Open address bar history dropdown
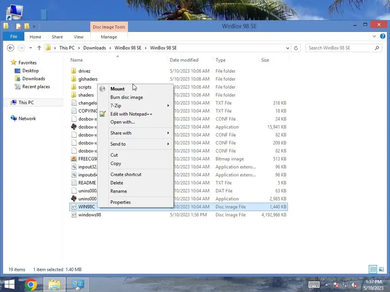Viewport: 390px width, 292px height. (288, 48)
